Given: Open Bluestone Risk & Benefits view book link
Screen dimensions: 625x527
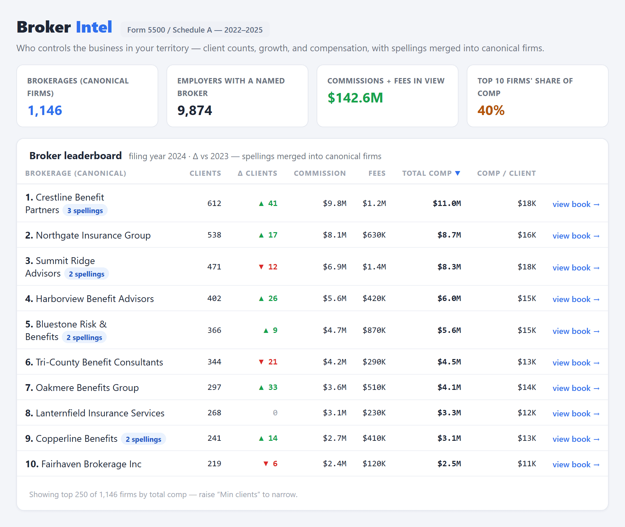Looking at the screenshot, I should 576,331.
